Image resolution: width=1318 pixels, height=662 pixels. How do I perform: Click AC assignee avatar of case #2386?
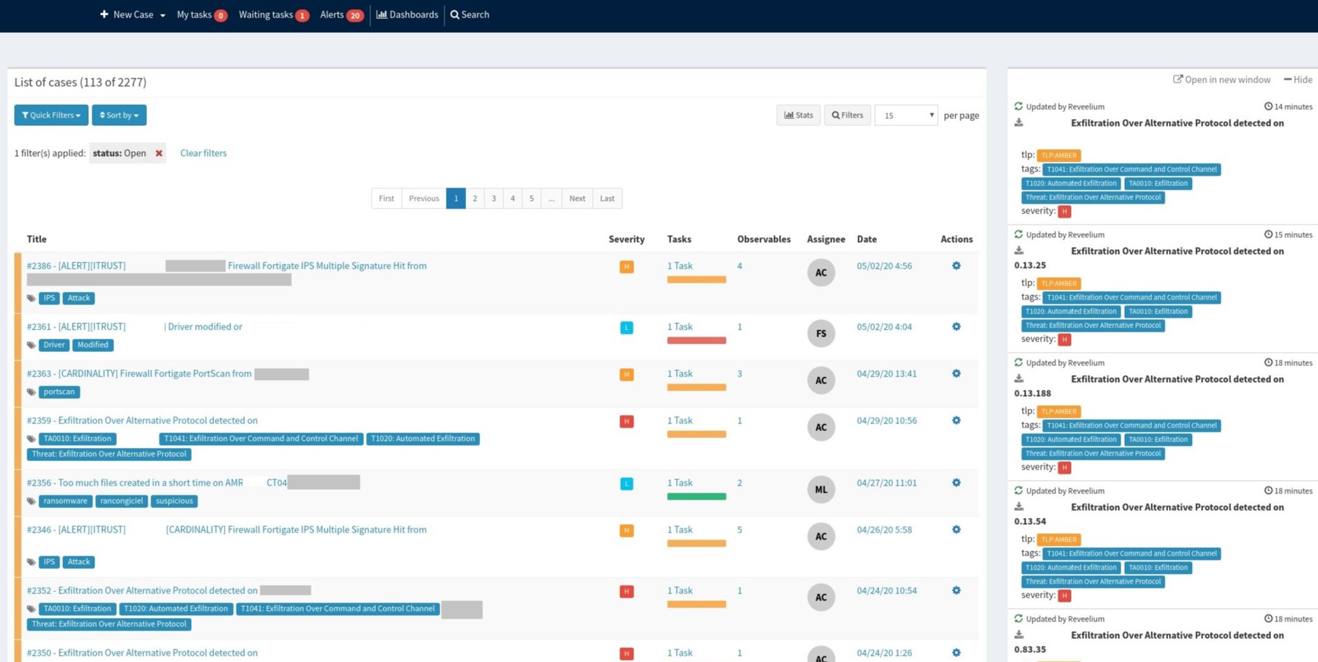pyautogui.click(x=821, y=273)
